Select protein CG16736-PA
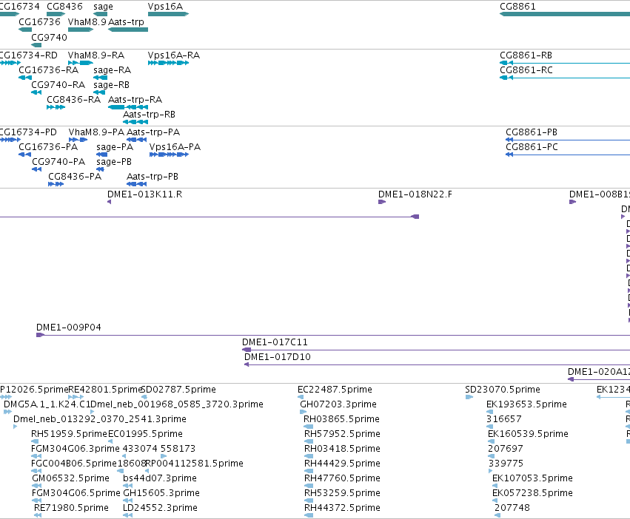This screenshot has height=519, width=630. pyautogui.click(x=25, y=155)
